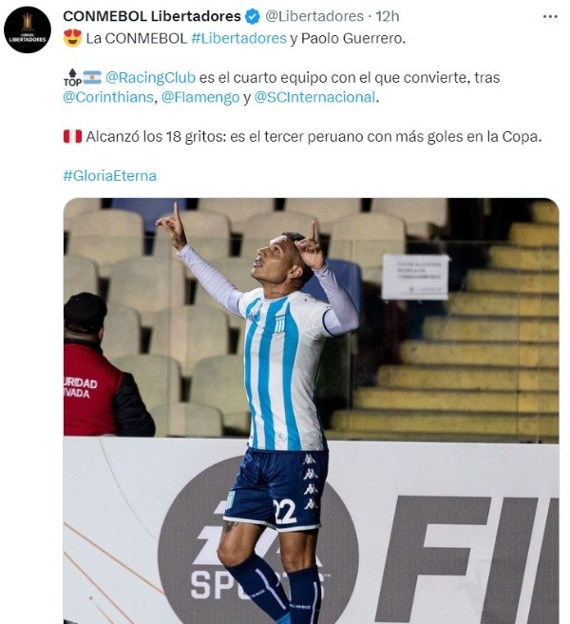Click the Racing crest on the jersey
Screen dimensions: 570x624
[280, 323]
